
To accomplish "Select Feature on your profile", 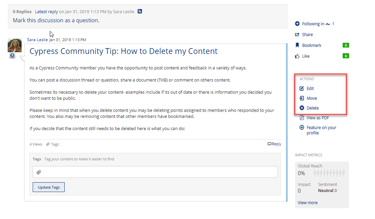I will click(321, 130).
